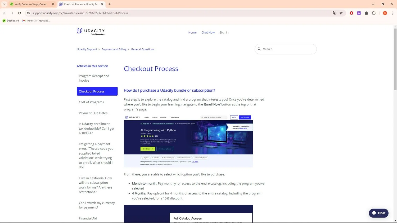397x223 pixels.
Task: Close the Verify Codes SimplyCodes tab
Action: (x=53, y=4)
